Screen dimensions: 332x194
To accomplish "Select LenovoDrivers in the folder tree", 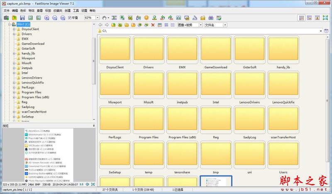I will click(x=32, y=78).
